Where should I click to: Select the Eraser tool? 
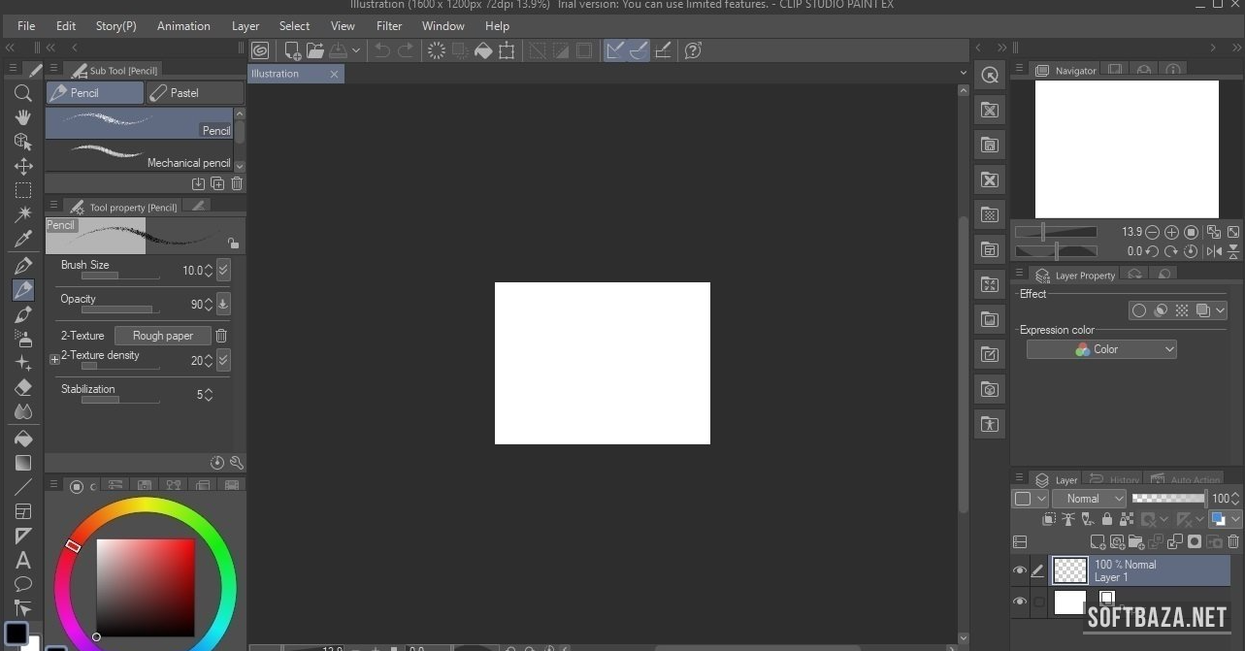[x=23, y=387]
